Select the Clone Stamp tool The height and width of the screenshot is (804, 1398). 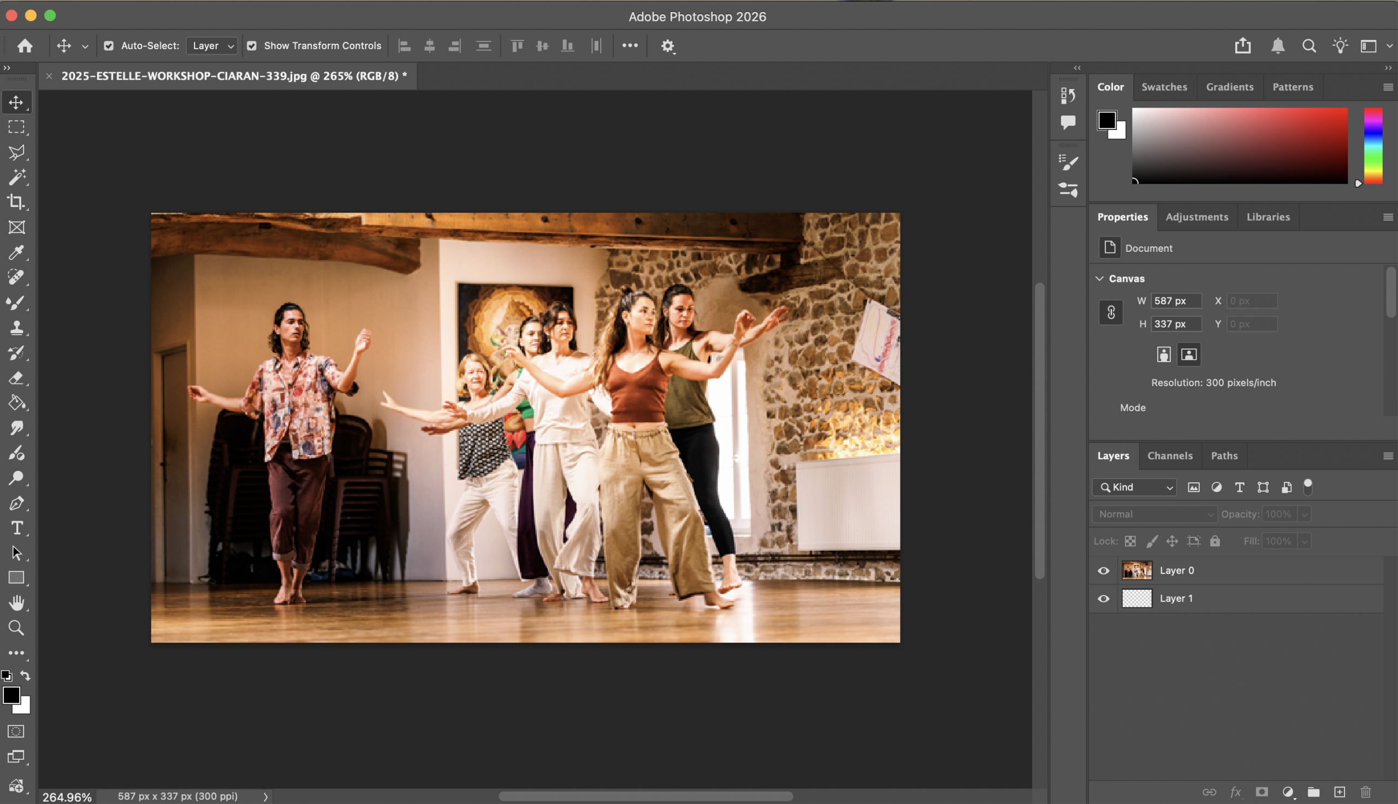point(16,328)
